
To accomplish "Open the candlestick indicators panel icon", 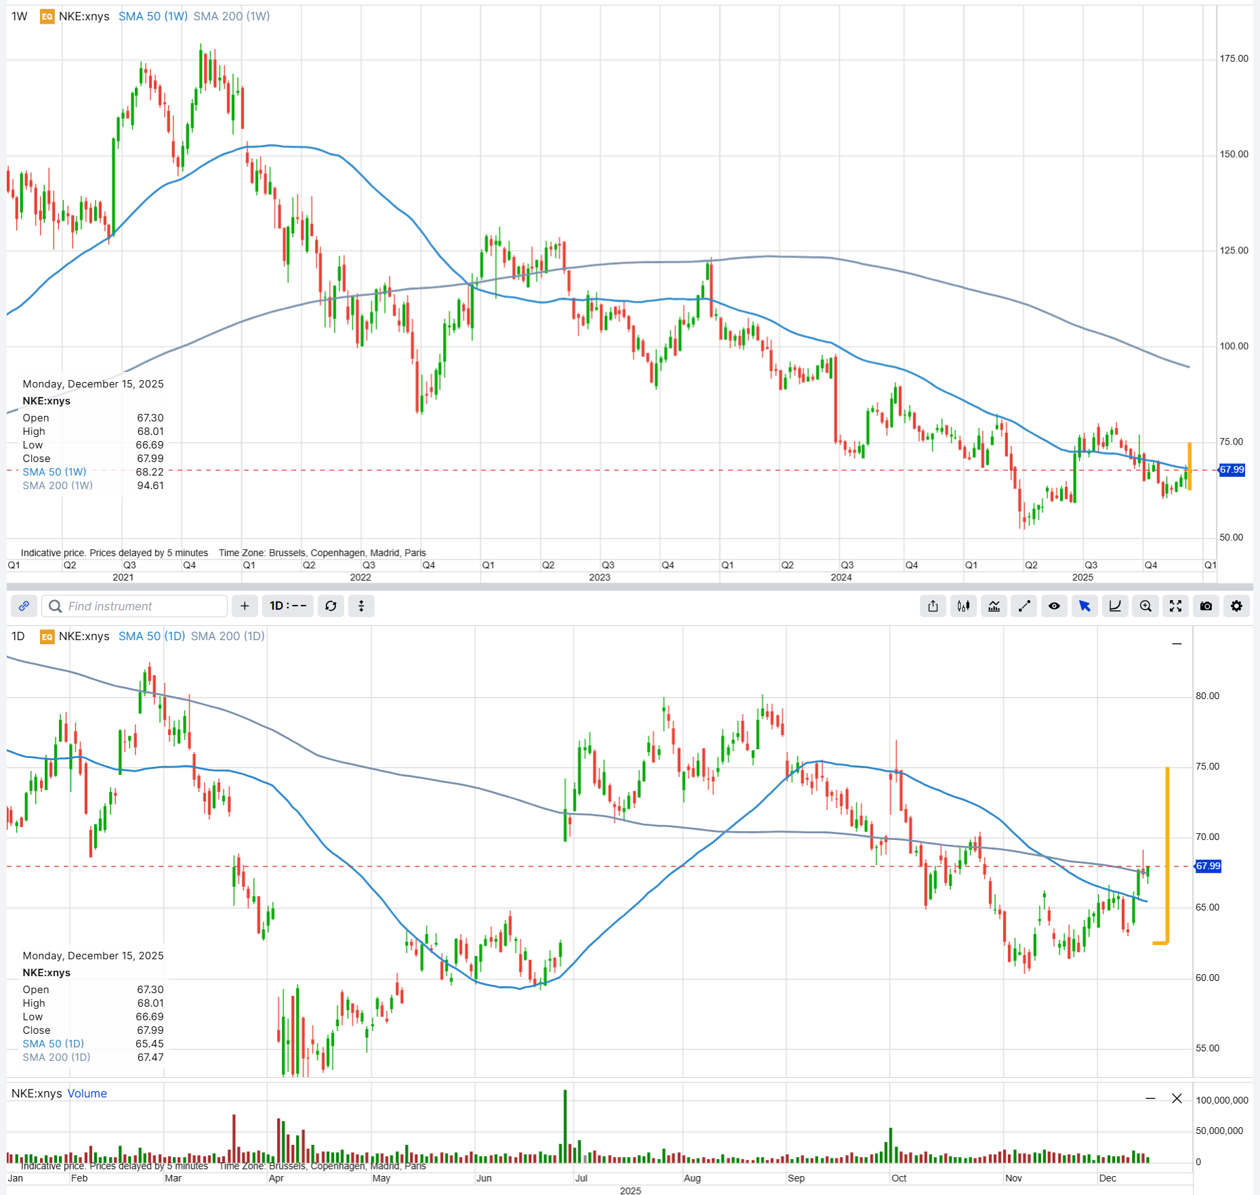I will tap(963, 606).
